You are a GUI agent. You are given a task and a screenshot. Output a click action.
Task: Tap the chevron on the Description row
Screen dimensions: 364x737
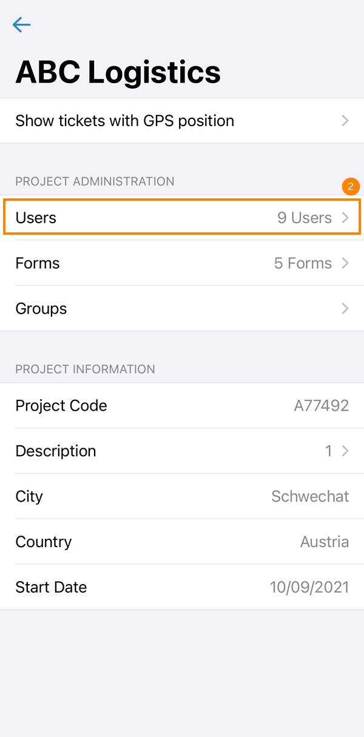coord(345,451)
